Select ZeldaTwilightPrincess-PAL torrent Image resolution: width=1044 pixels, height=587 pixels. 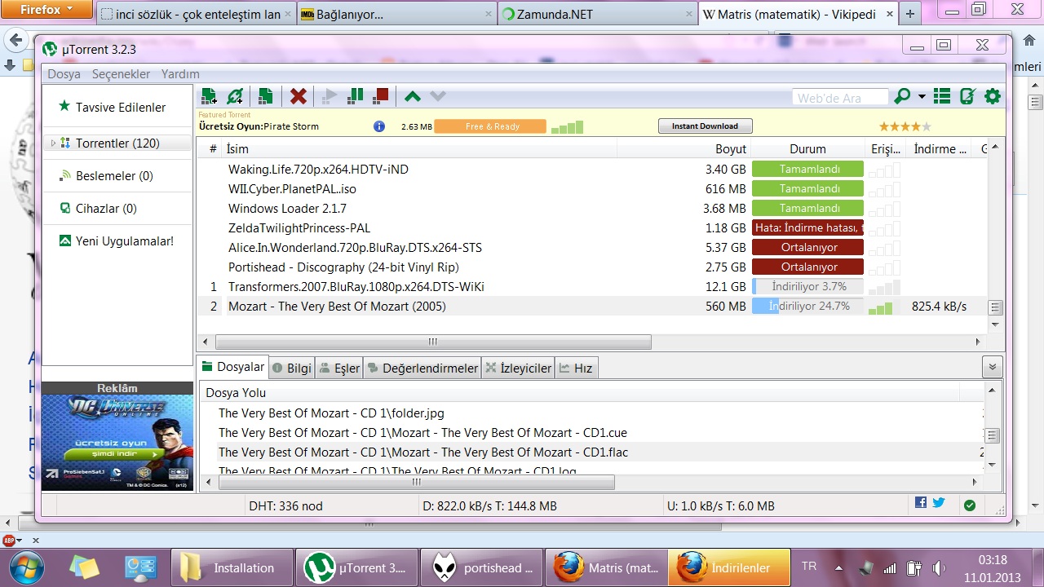(592, 227)
